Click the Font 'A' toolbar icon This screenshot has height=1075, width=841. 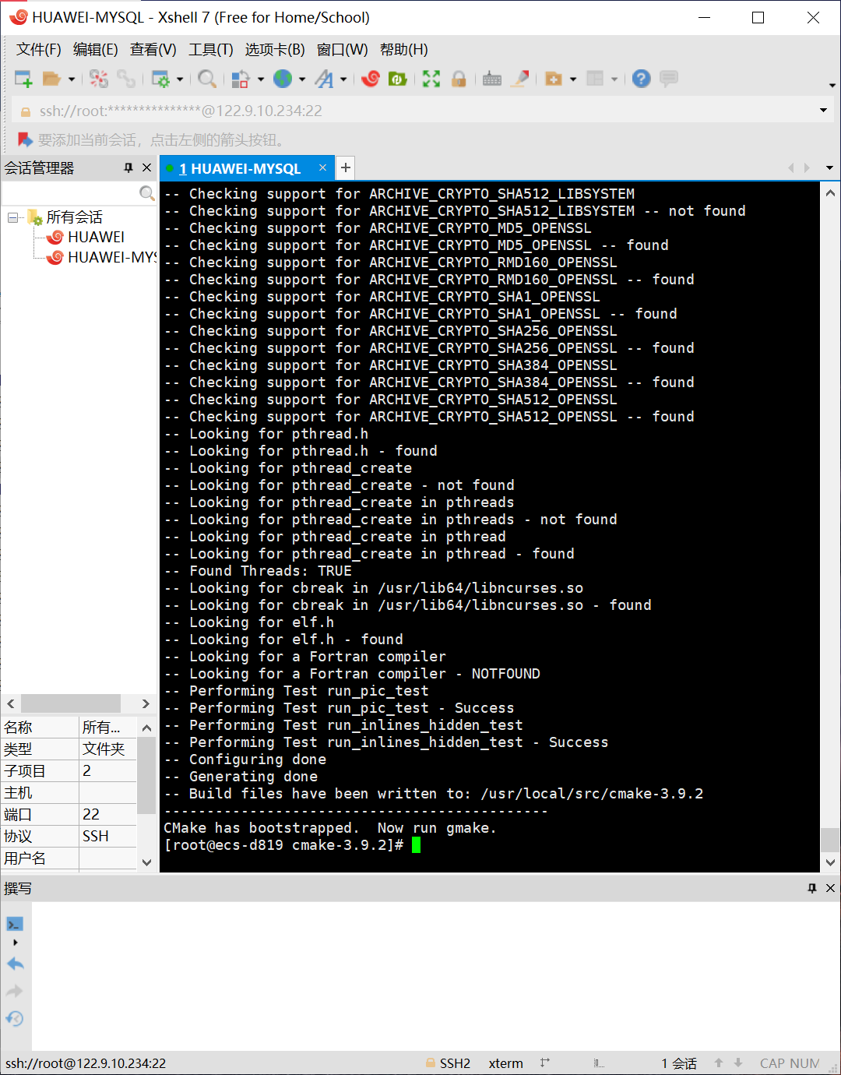point(325,79)
